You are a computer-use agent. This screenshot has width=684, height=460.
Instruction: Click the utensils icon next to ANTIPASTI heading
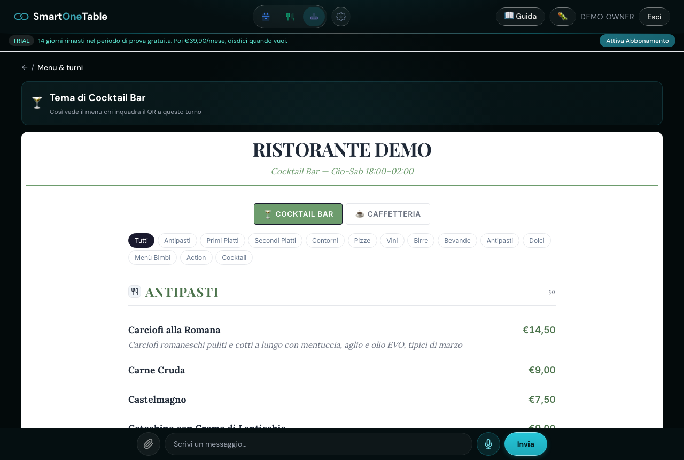pos(135,292)
